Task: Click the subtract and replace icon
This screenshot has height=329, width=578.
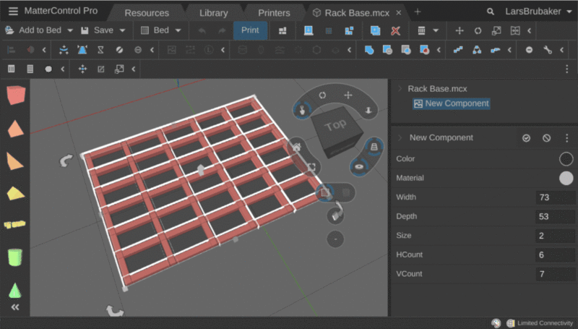Action: pos(424,50)
